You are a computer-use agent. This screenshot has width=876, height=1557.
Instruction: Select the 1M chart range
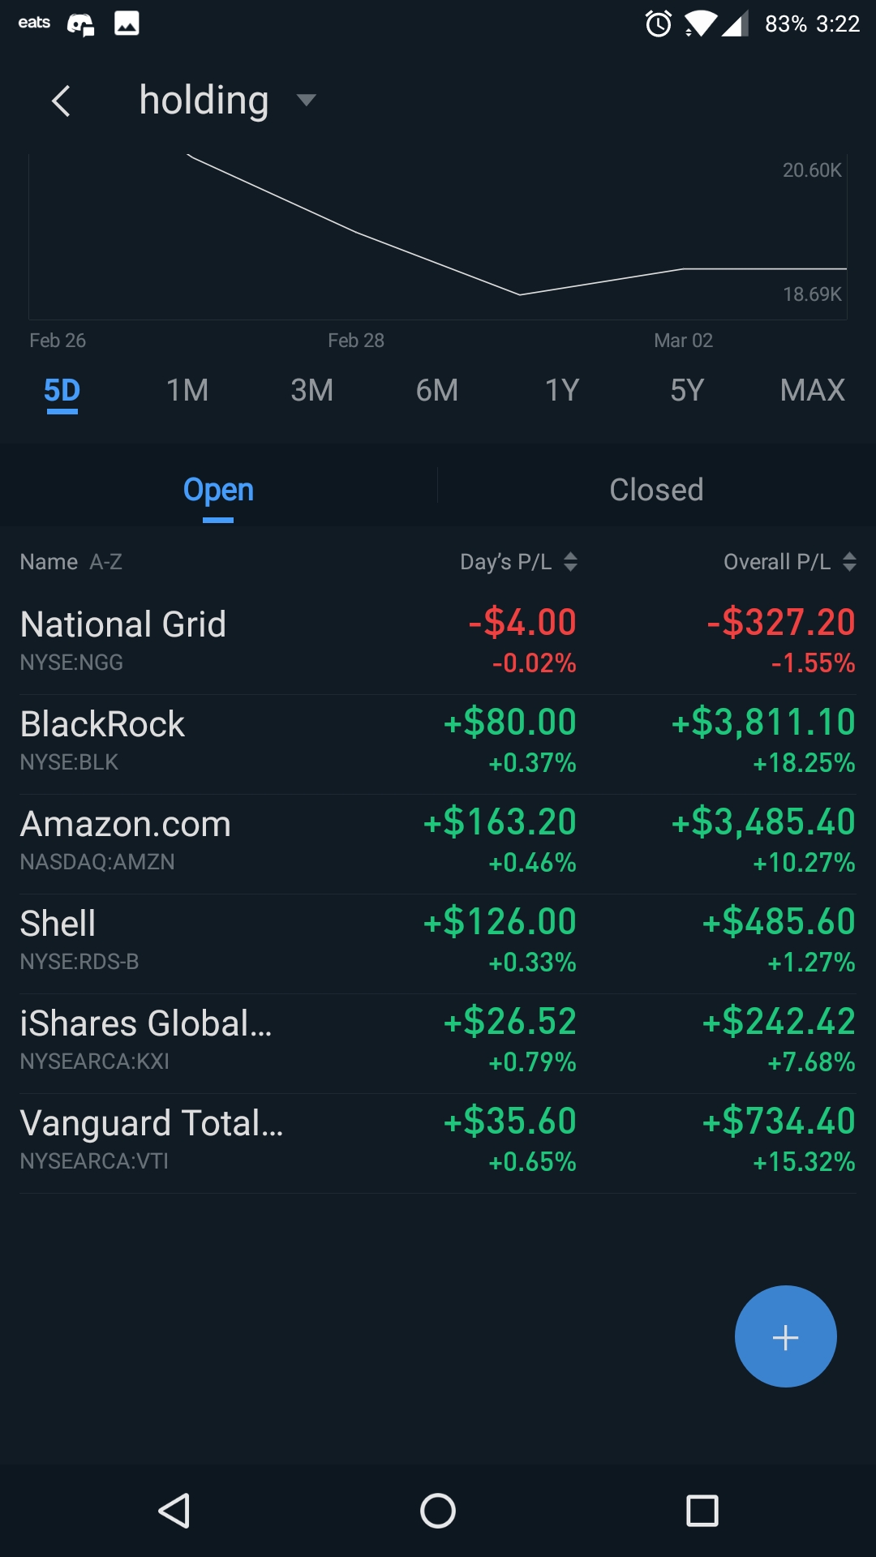pos(187,390)
